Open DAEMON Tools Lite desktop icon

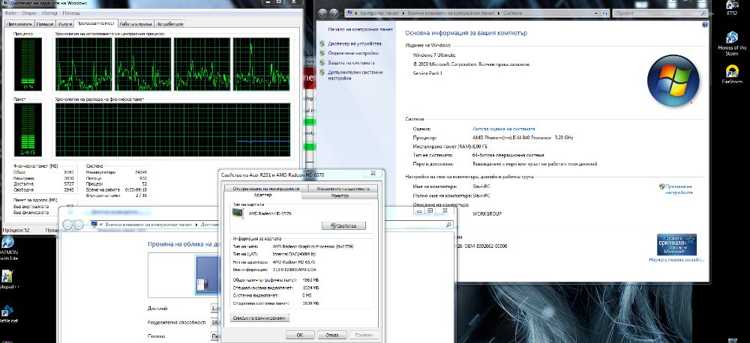[x=8, y=249]
